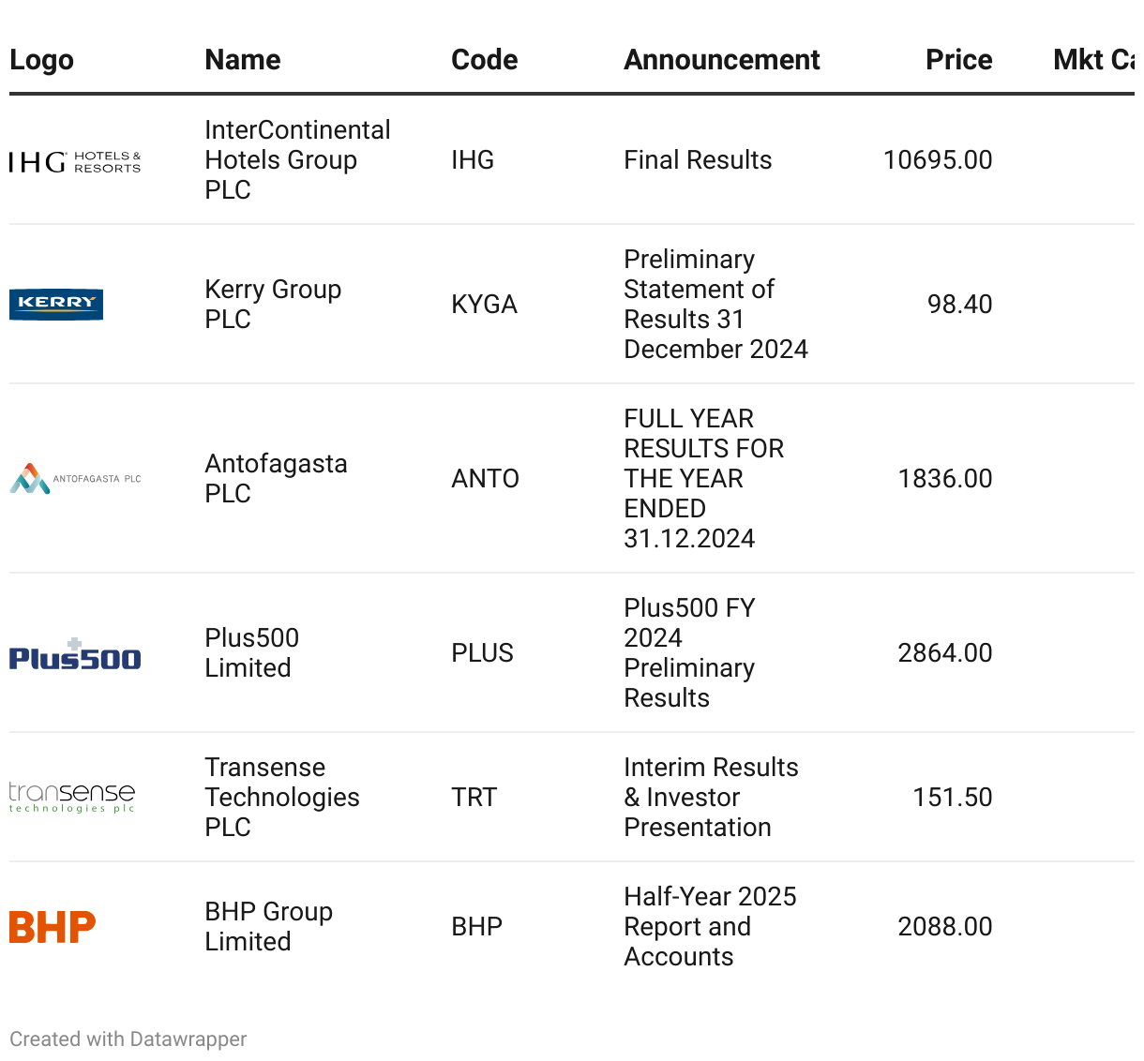Select InterContinental Hotels Group PLC name
Viewport: 1144px width, 1061px height.
pyautogui.click(x=297, y=159)
